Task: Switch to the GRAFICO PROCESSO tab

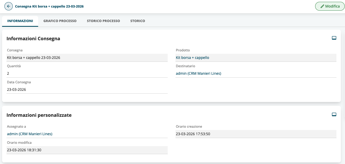Action: pos(60,21)
